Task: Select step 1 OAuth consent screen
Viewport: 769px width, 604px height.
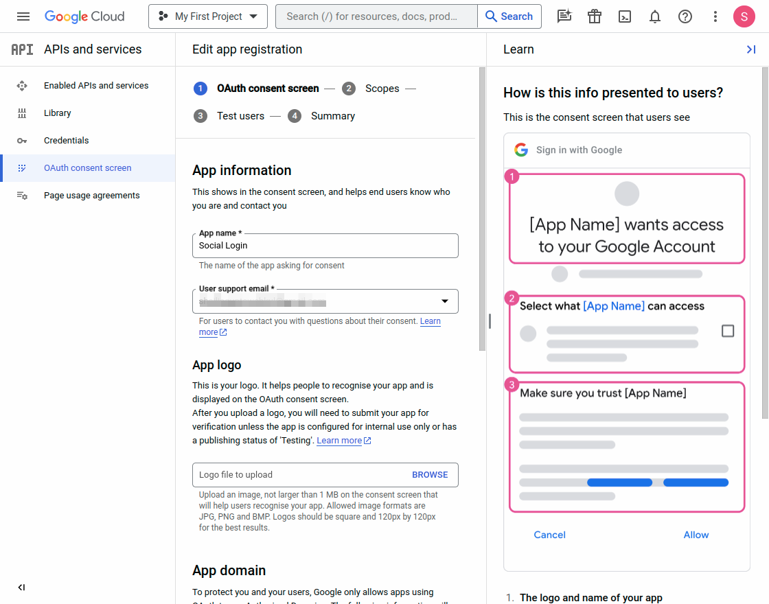Action: click(x=257, y=89)
